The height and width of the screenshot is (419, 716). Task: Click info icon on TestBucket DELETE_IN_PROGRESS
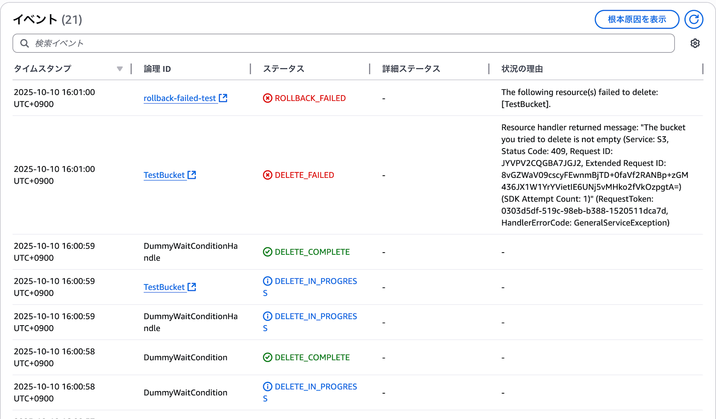[267, 281]
